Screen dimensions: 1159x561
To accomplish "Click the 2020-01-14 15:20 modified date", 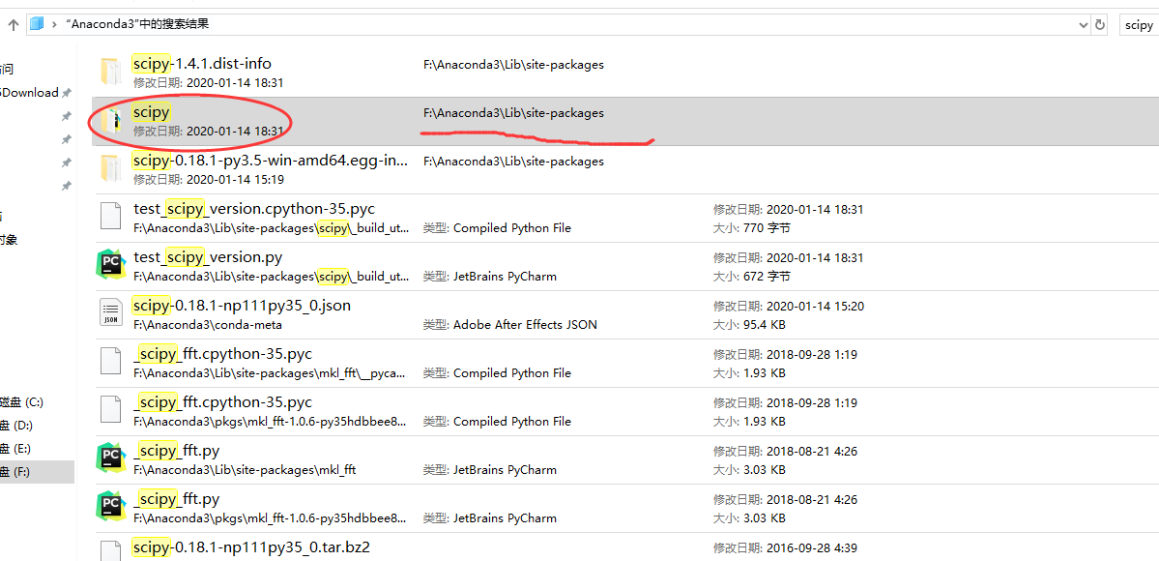I will click(x=815, y=306).
